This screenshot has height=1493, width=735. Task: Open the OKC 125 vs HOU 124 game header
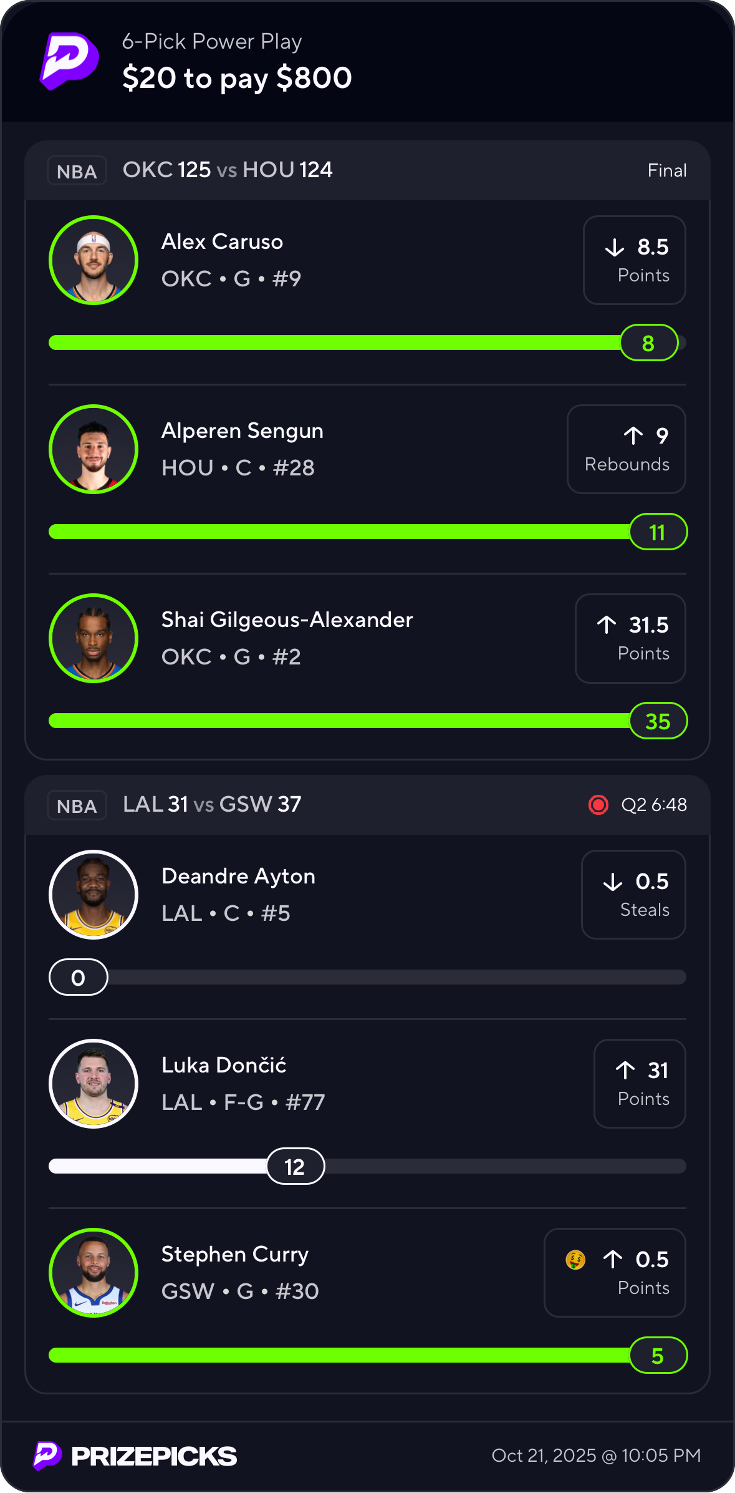[x=228, y=170]
